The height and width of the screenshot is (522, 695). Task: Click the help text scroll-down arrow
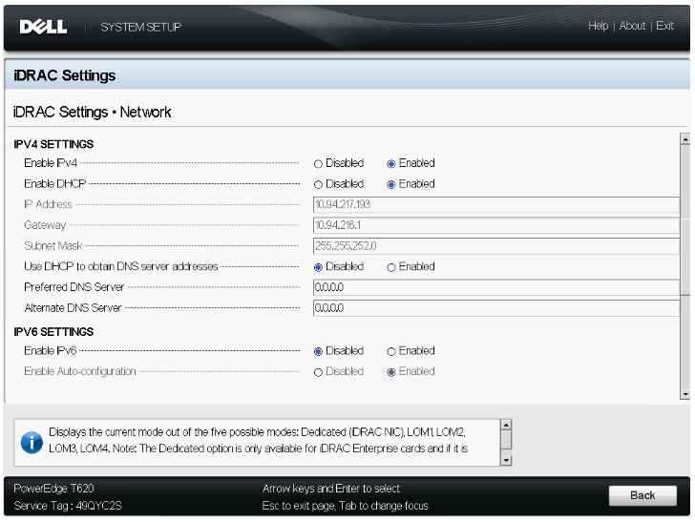[506, 460]
